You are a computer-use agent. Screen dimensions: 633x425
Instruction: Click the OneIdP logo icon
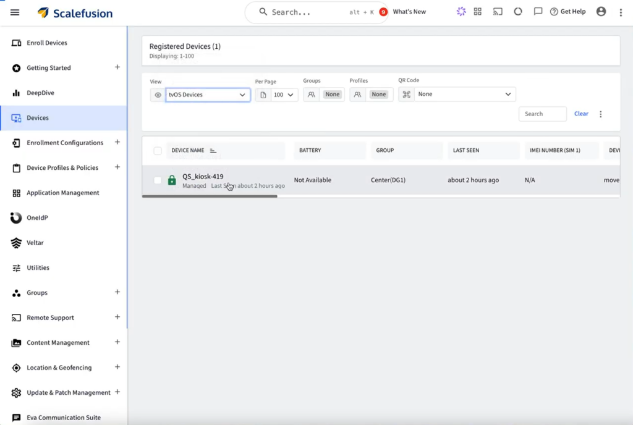[16, 217]
